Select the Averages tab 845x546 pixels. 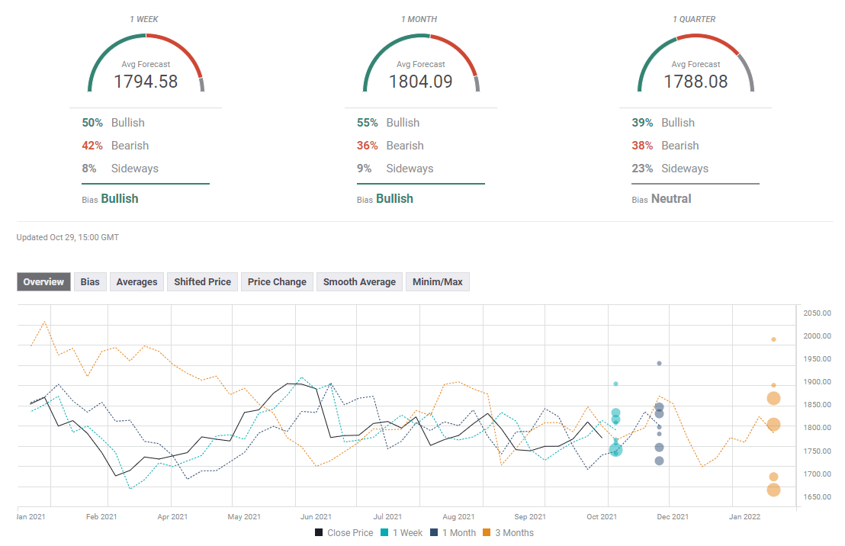[x=137, y=282]
